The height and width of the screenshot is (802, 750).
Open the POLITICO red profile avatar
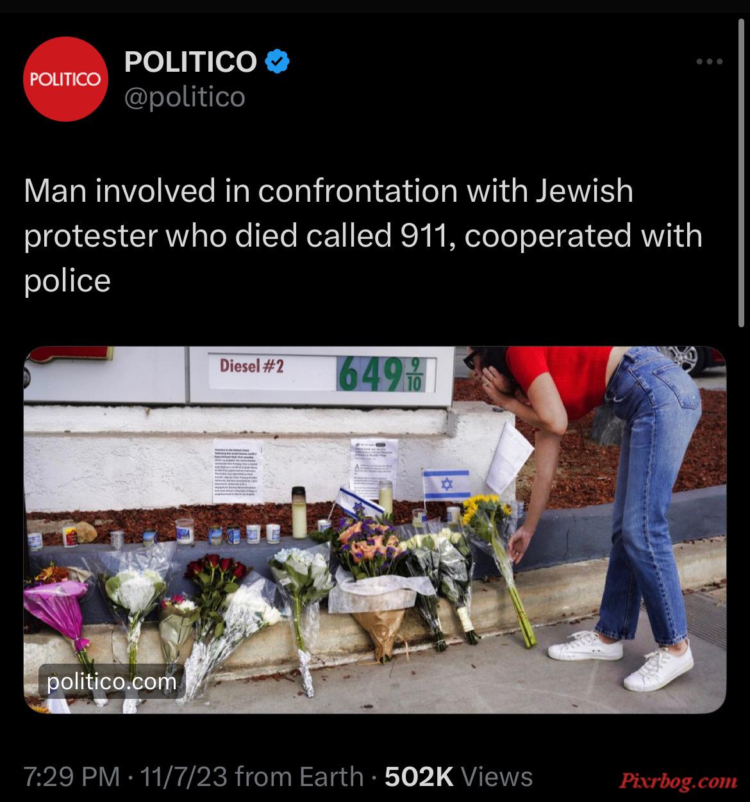pyautogui.click(x=66, y=79)
